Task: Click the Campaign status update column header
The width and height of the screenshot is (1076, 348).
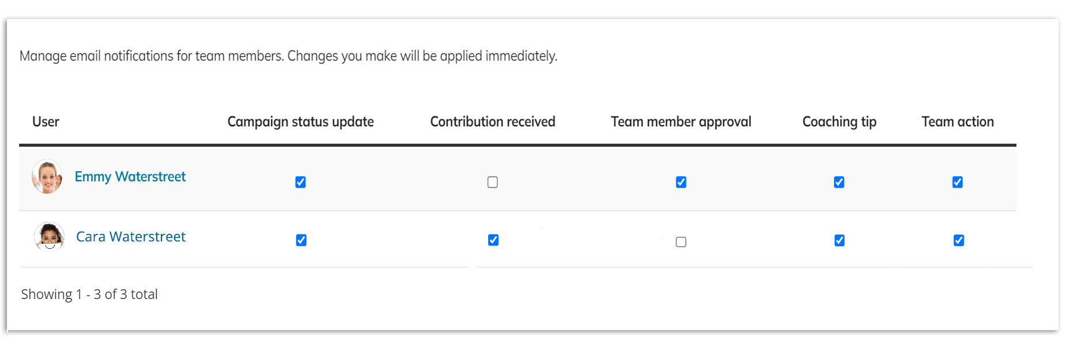Action: click(300, 122)
